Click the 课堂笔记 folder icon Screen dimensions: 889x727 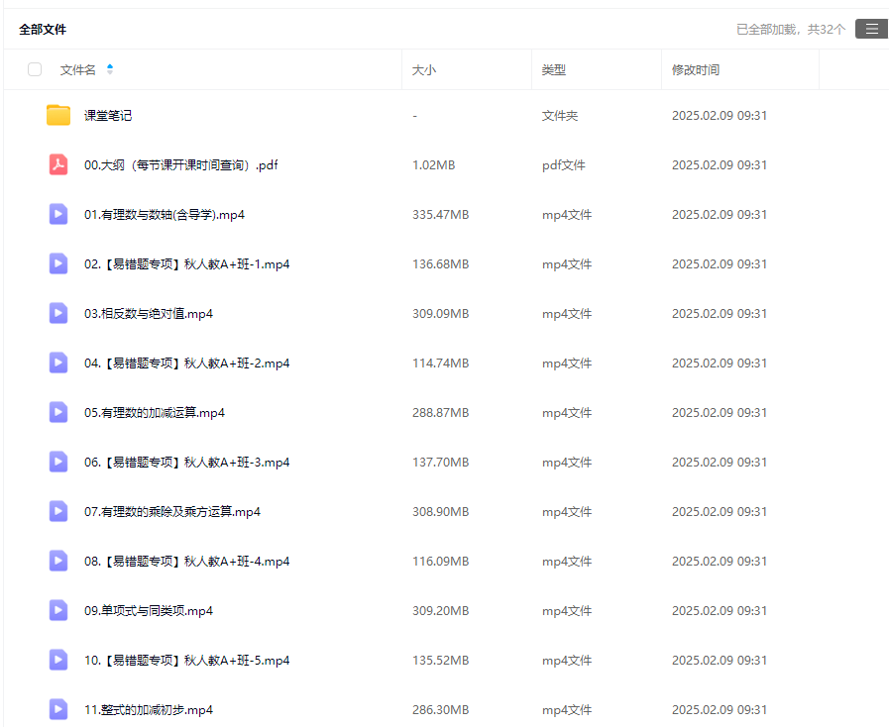tap(58, 115)
